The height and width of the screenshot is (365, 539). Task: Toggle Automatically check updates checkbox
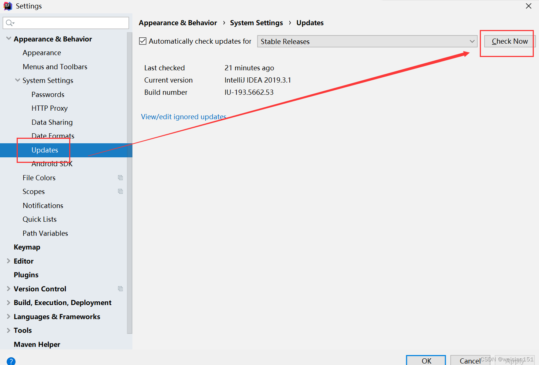[143, 41]
